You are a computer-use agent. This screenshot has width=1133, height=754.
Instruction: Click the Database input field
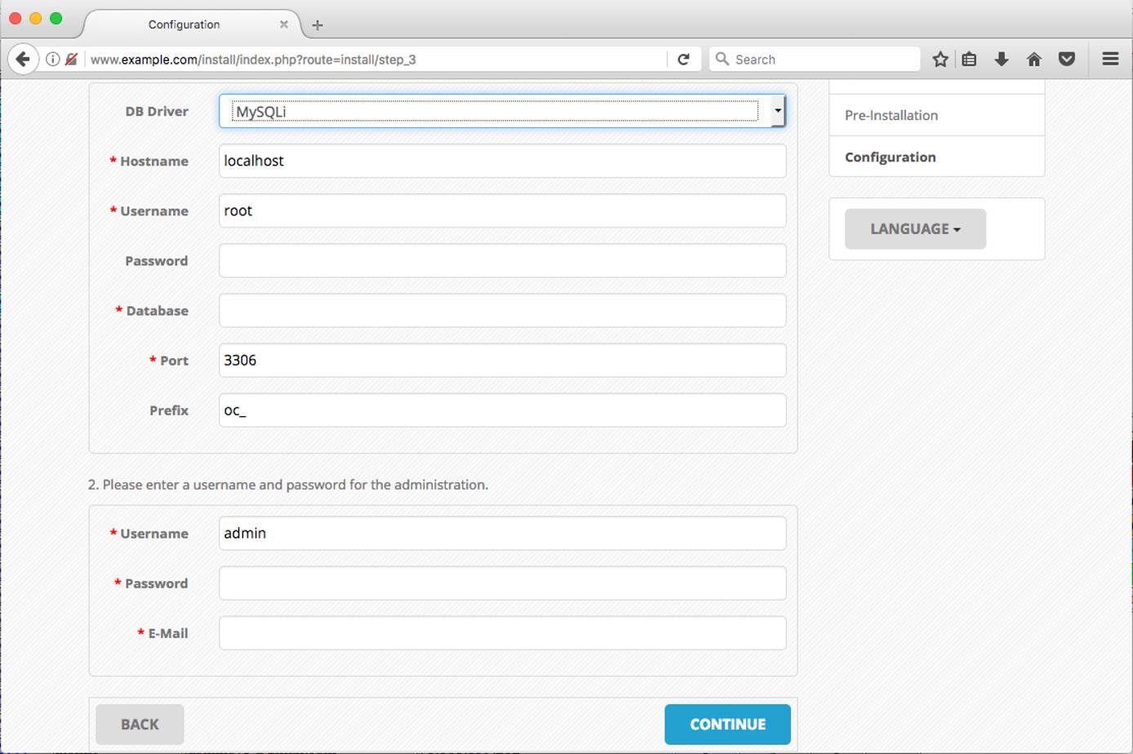[x=502, y=310]
